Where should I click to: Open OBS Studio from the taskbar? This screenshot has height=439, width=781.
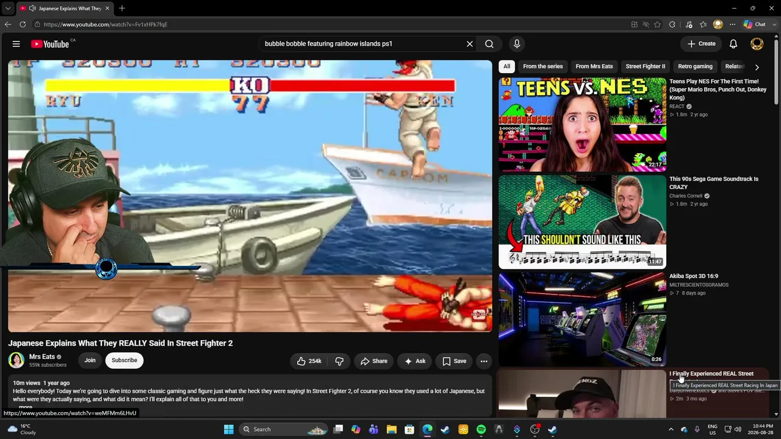pos(534,429)
